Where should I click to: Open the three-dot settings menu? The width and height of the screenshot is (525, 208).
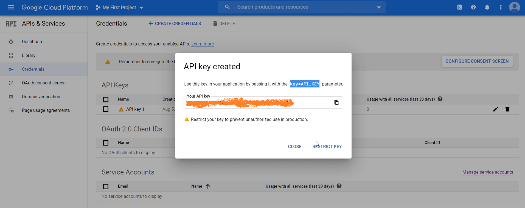click(x=501, y=7)
